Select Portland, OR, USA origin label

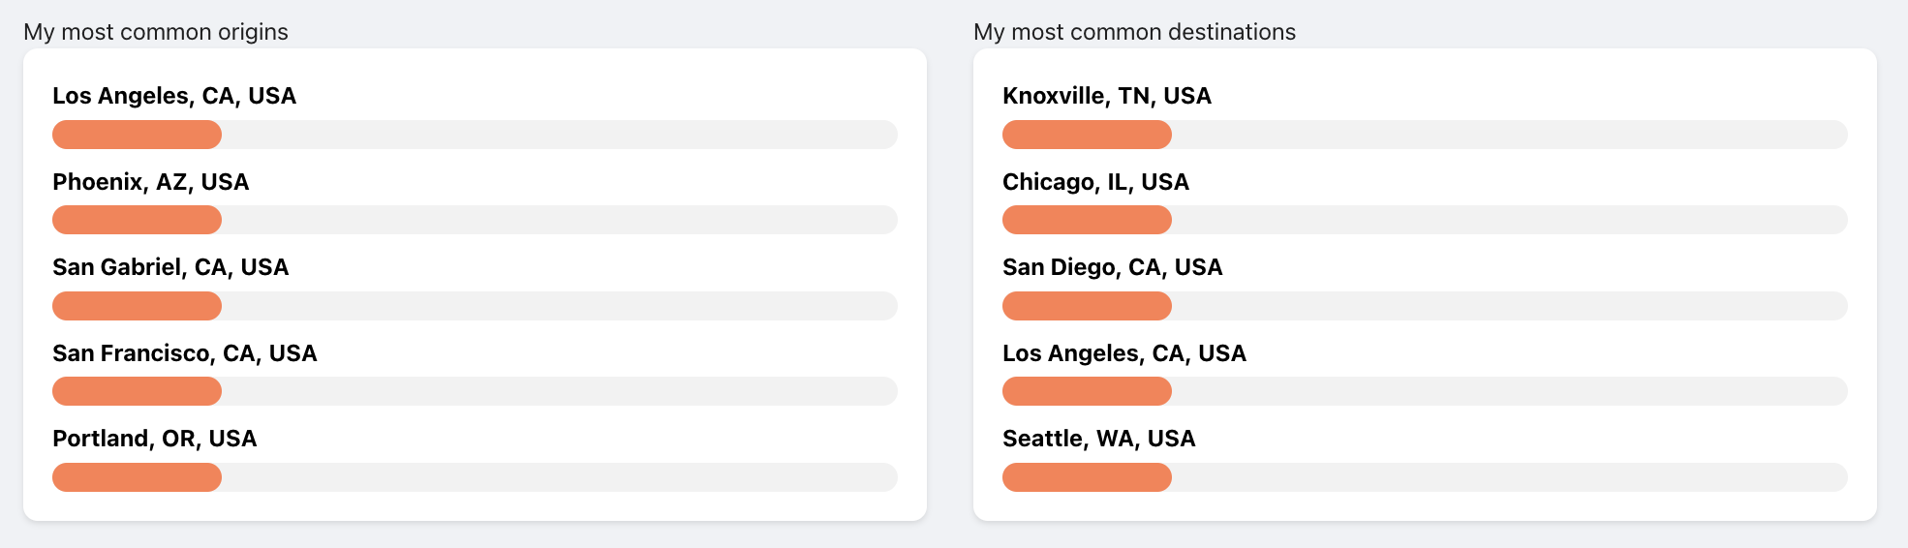pyautogui.click(x=155, y=439)
